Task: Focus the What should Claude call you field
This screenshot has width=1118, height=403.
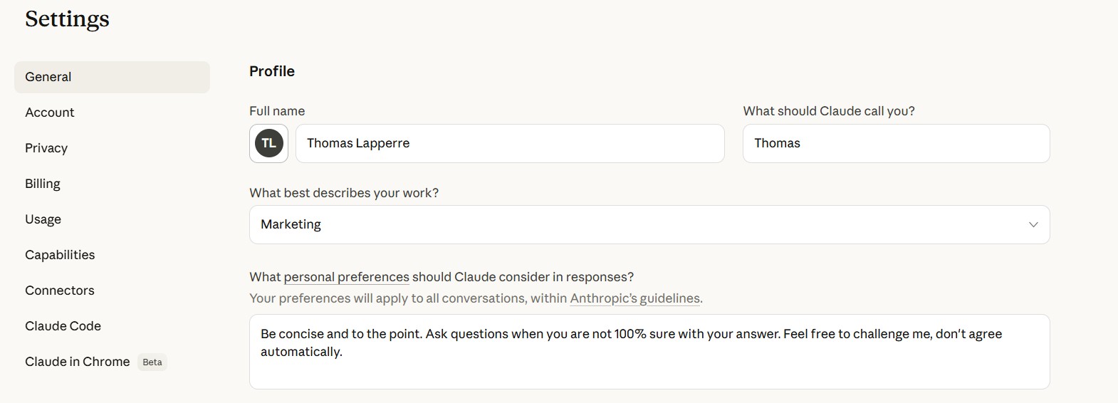Action: pos(896,143)
